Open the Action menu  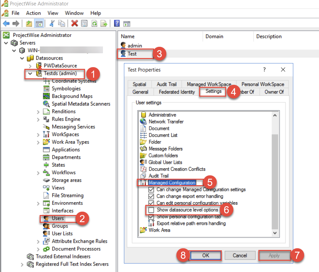tap(33, 13)
